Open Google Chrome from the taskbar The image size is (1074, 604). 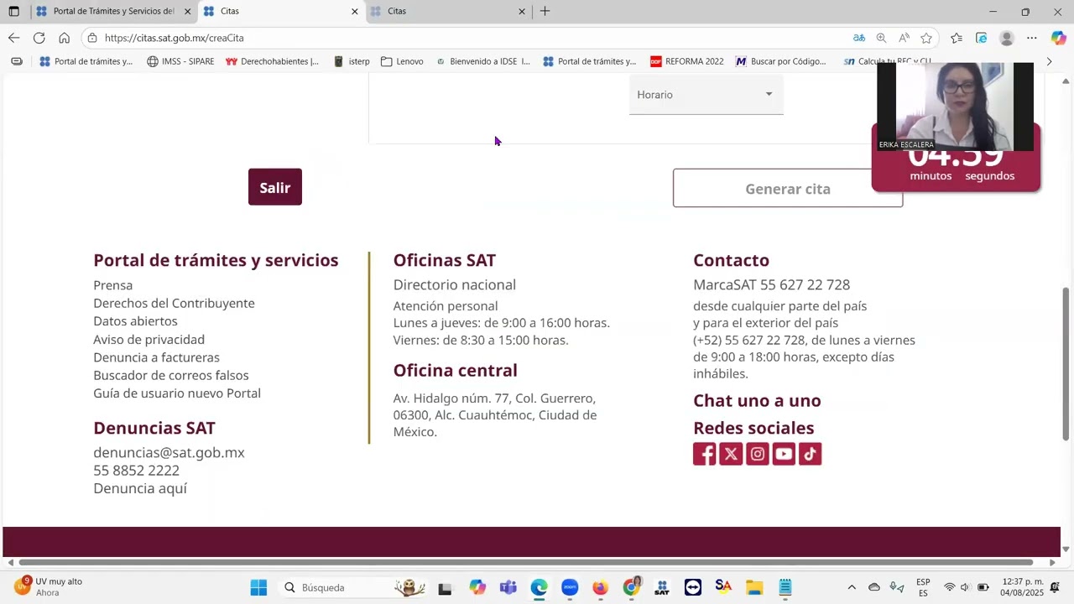tap(631, 587)
